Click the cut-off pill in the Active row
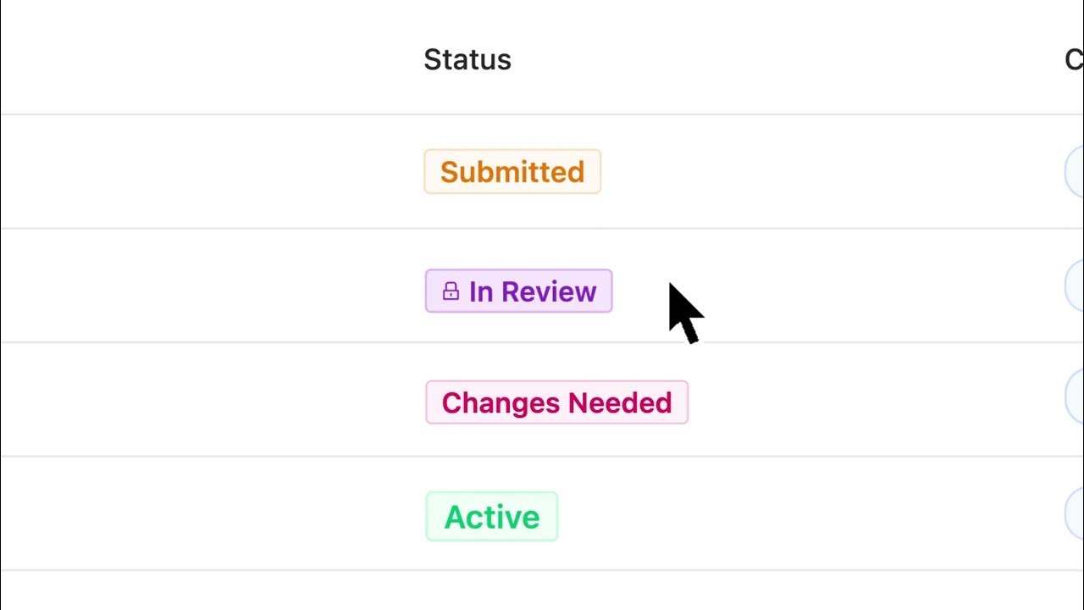 pos(1075,513)
